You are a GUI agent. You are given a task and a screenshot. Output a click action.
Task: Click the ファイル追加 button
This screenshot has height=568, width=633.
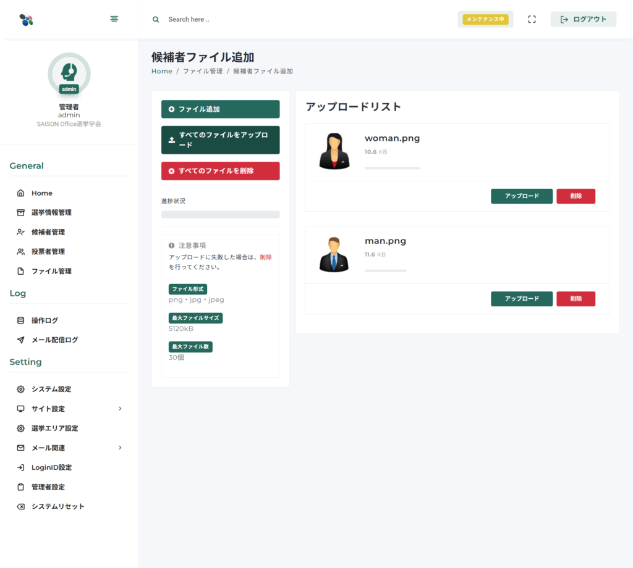pyautogui.click(x=221, y=109)
